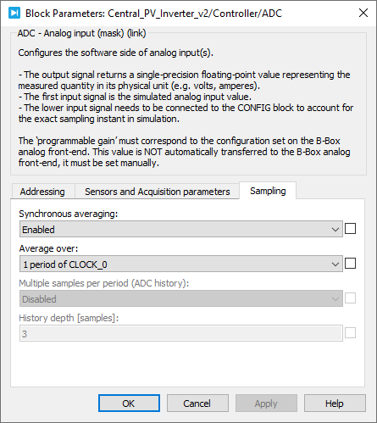Click the Apply button
The image size is (377, 423).
click(x=266, y=404)
